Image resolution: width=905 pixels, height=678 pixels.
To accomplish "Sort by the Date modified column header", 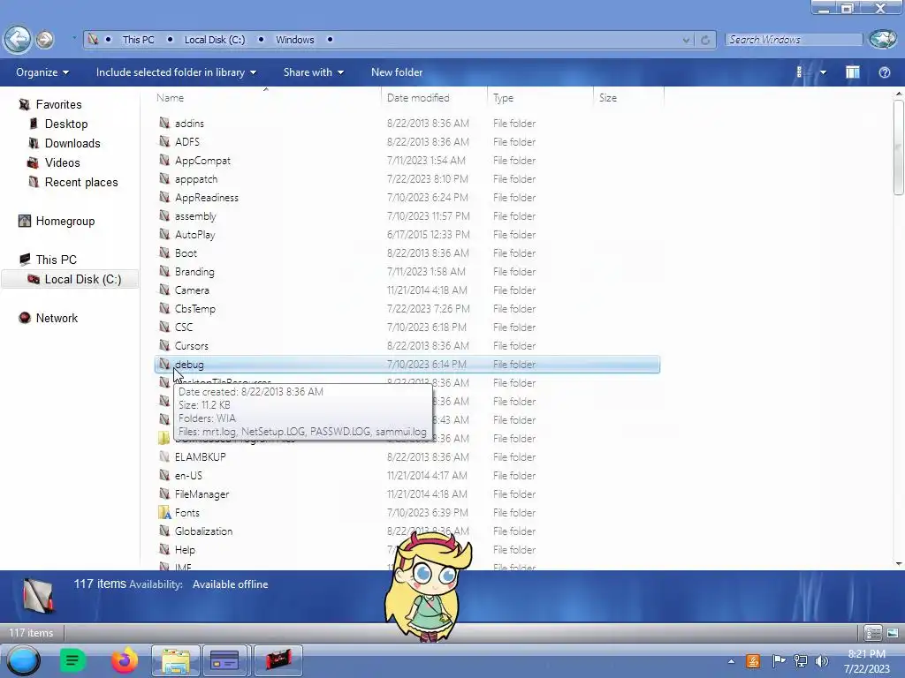I will (x=418, y=97).
